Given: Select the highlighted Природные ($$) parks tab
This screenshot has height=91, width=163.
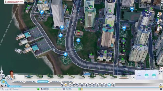Looking at the screenshot, I should click(x=43, y=81).
